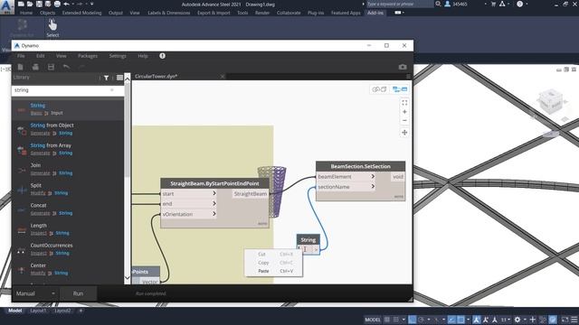Click the Select tool in Add-ins ribbon

[52, 28]
